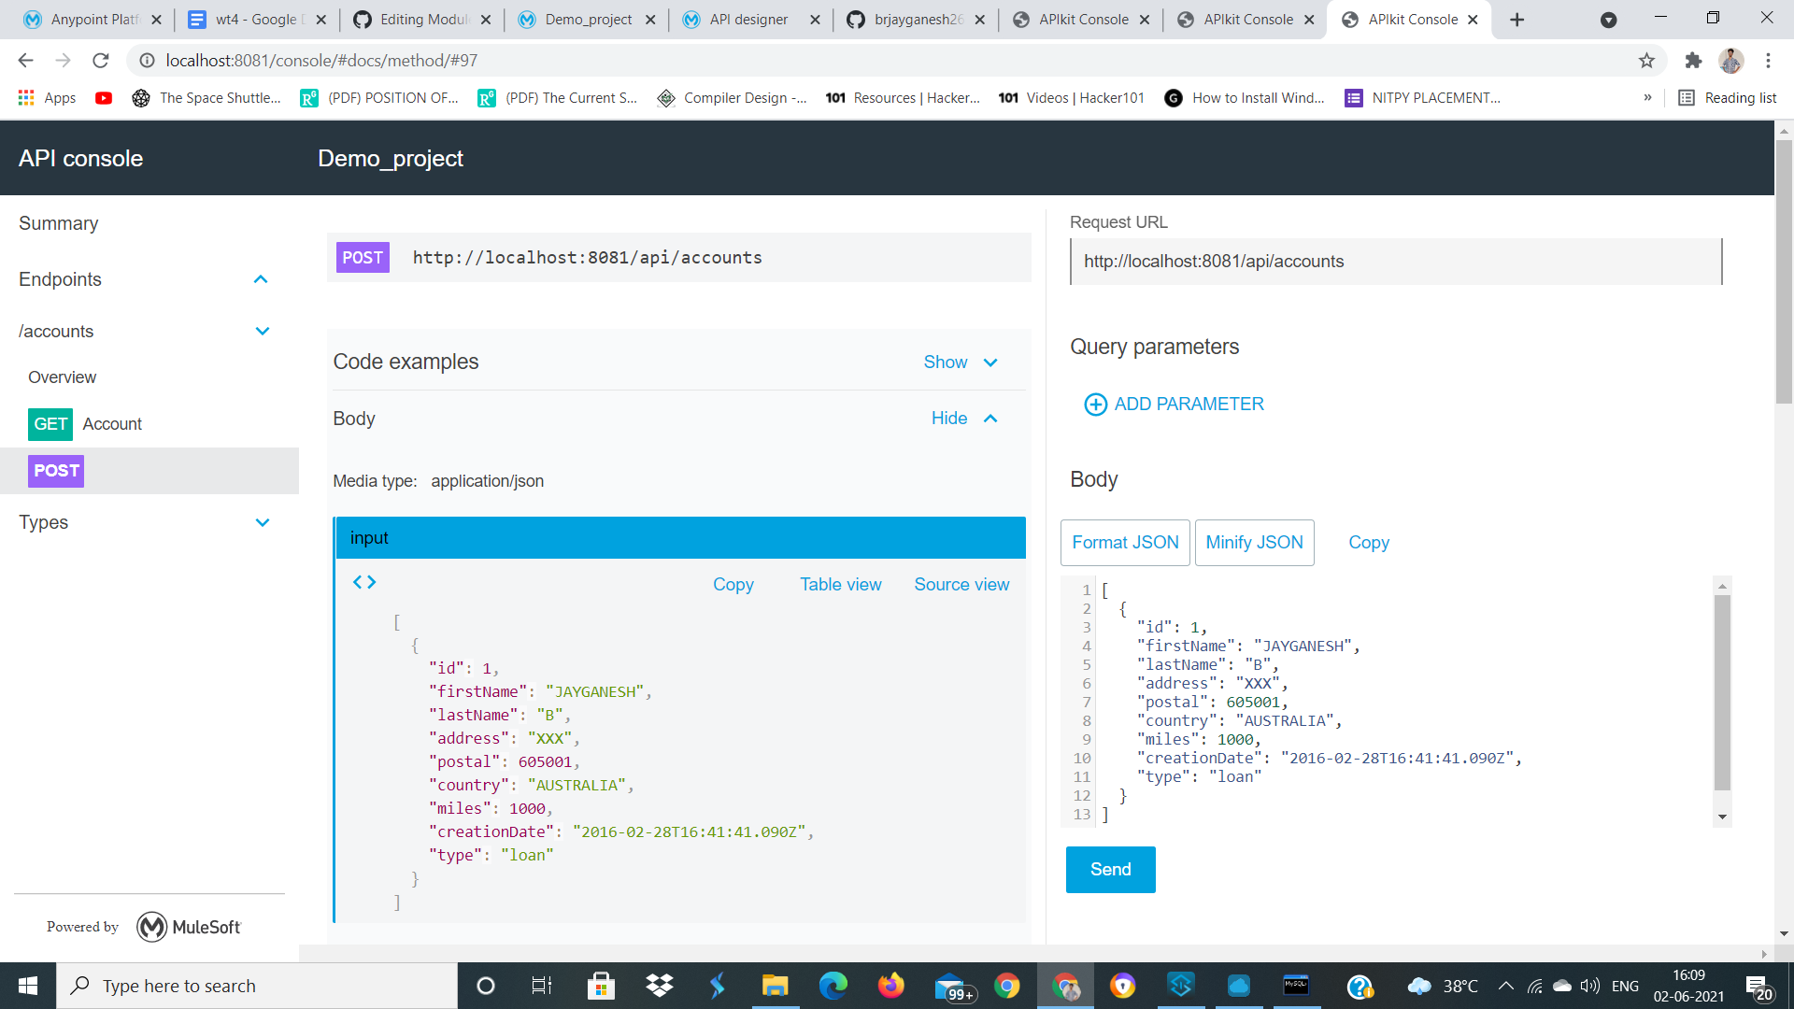Collapse the /accounts endpoint
1794x1009 pixels.
click(263, 331)
